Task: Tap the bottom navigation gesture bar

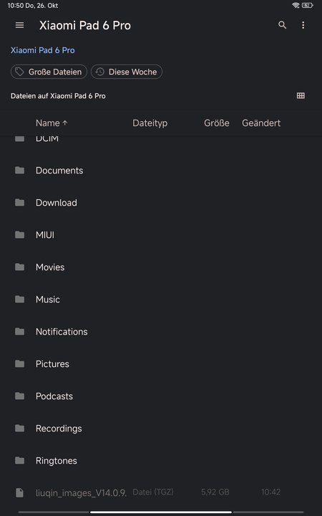Action: (161, 512)
